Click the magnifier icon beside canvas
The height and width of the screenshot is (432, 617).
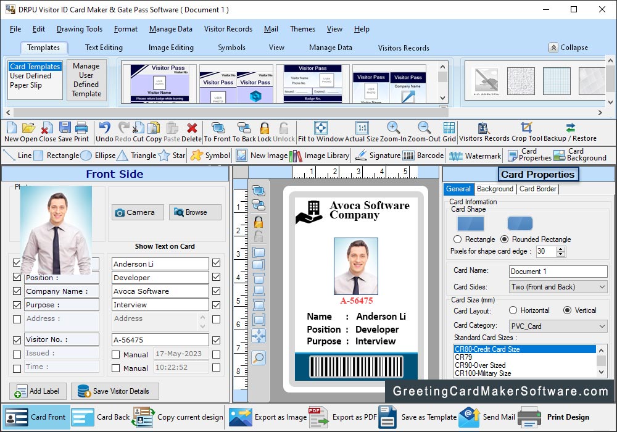(x=259, y=358)
